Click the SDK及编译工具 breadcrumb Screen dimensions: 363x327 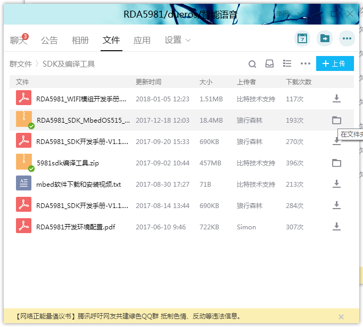[x=69, y=64]
